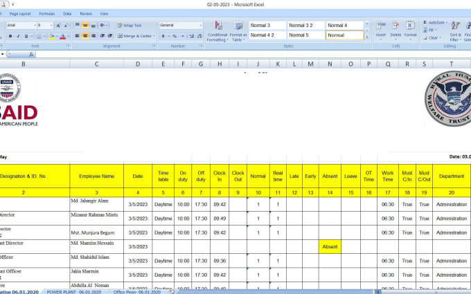Click into the formula bar

click(252, 54)
